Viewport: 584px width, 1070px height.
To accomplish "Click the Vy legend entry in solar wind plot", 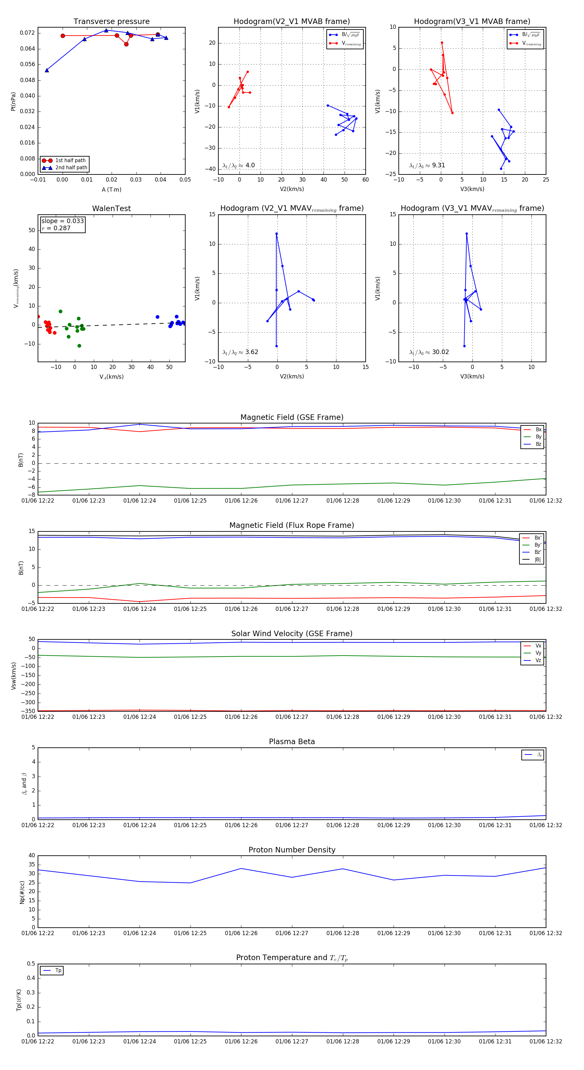I will point(532,653).
